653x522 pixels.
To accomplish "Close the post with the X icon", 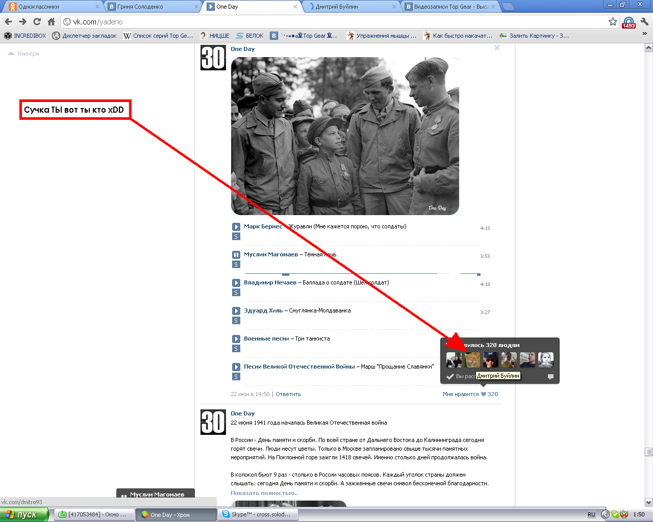I will tap(497, 48).
